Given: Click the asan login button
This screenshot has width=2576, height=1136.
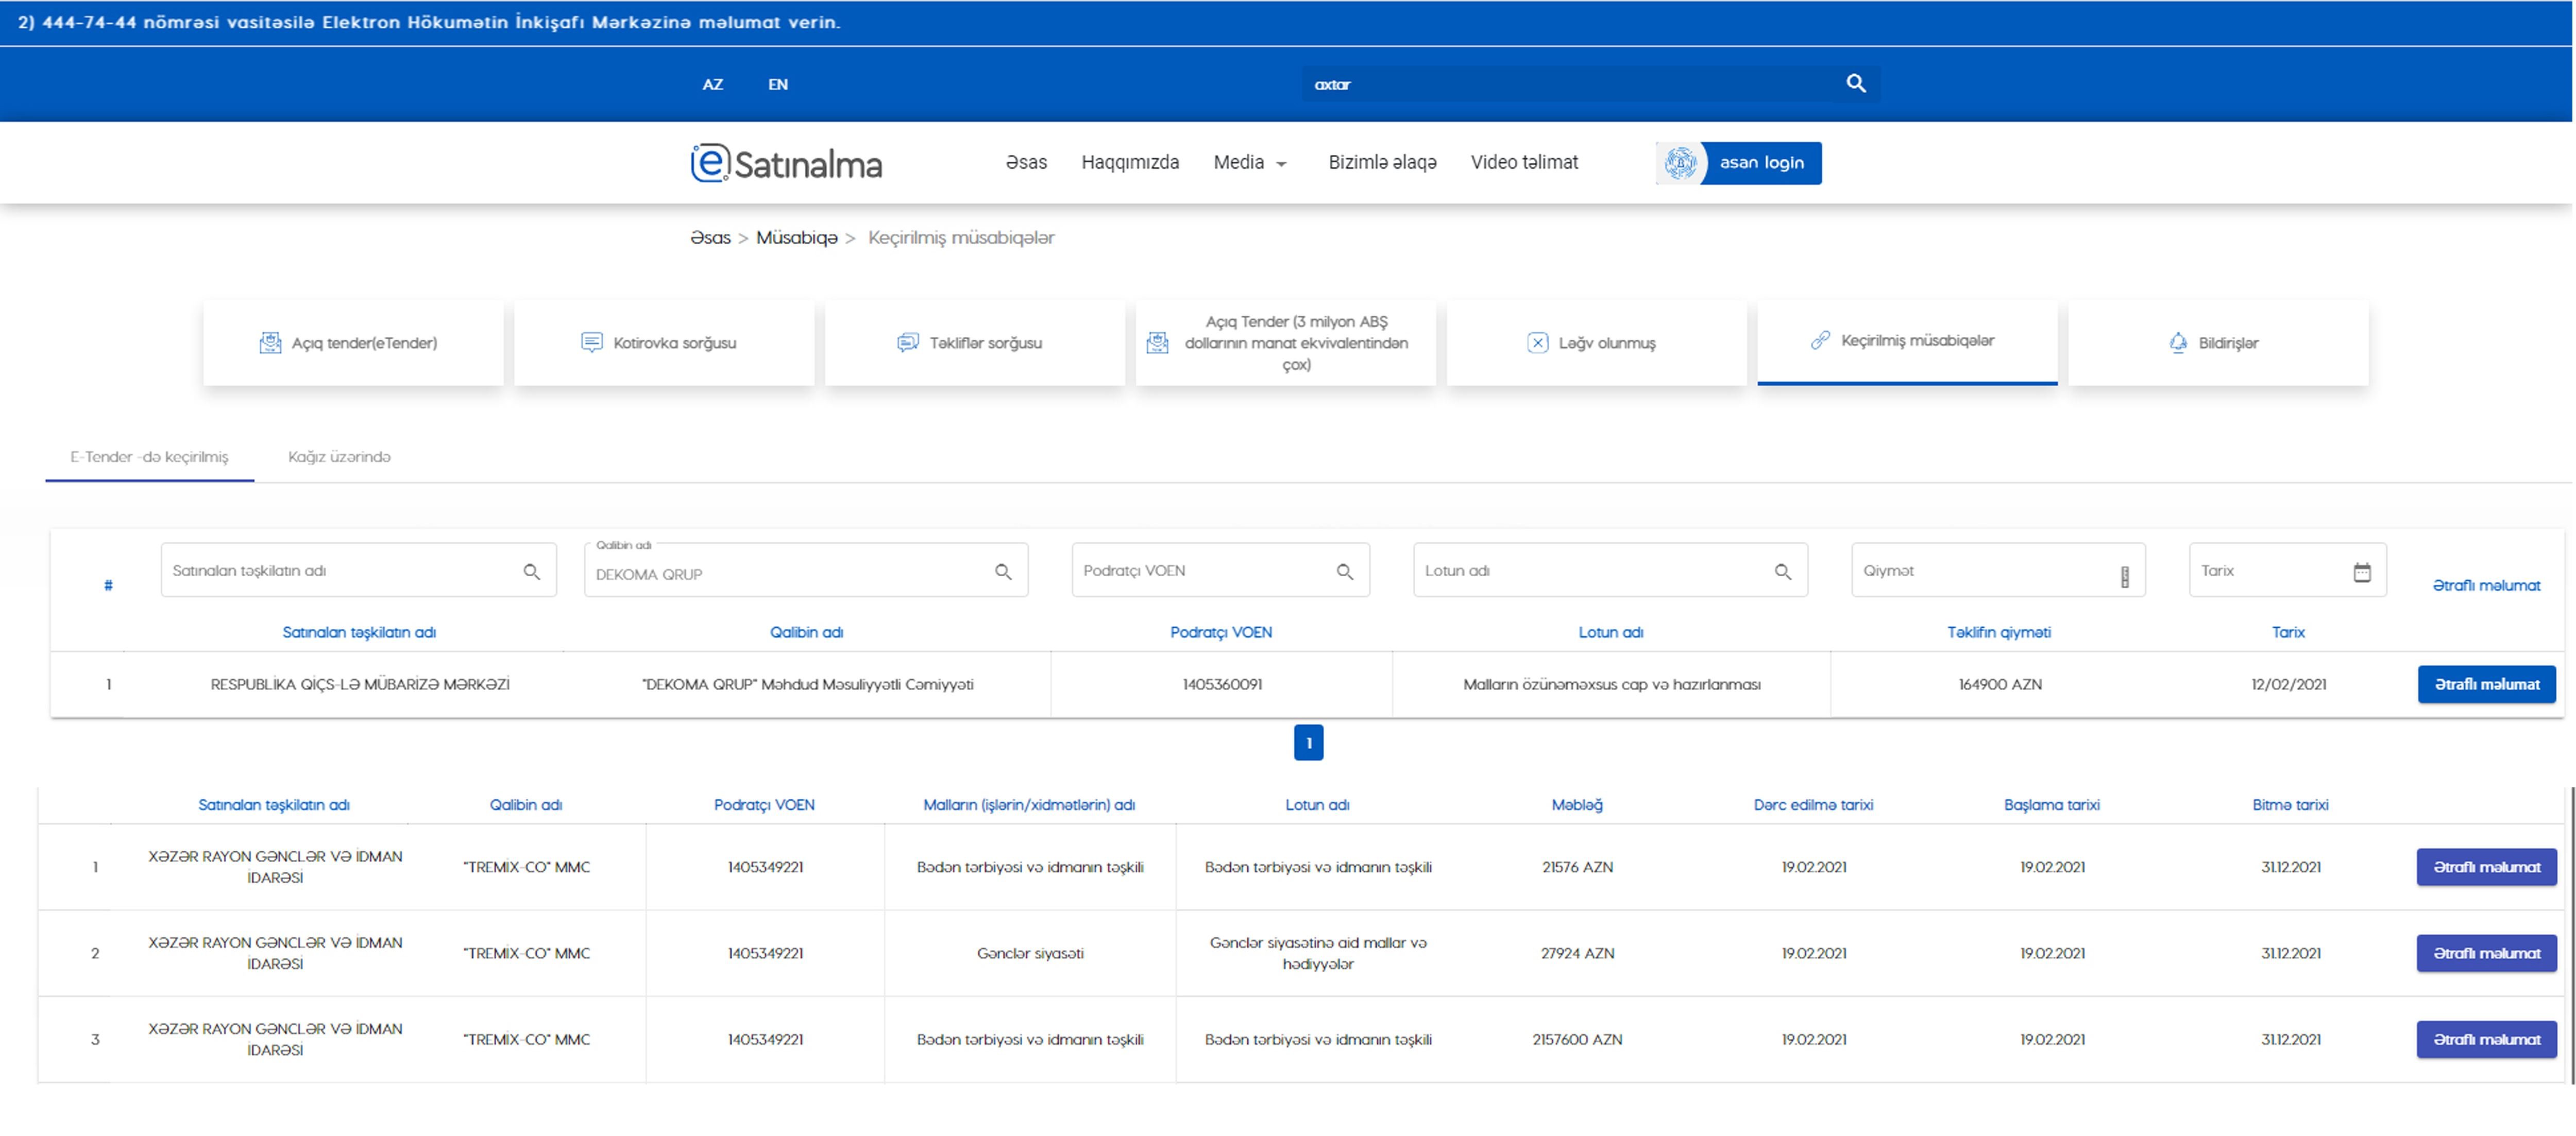Looking at the screenshot, I should coord(1738,163).
